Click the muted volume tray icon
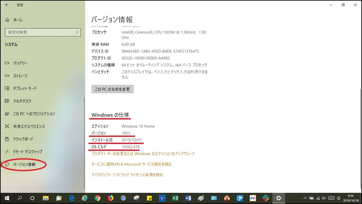The height and width of the screenshot is (204, 362). (x=324, y=198)
